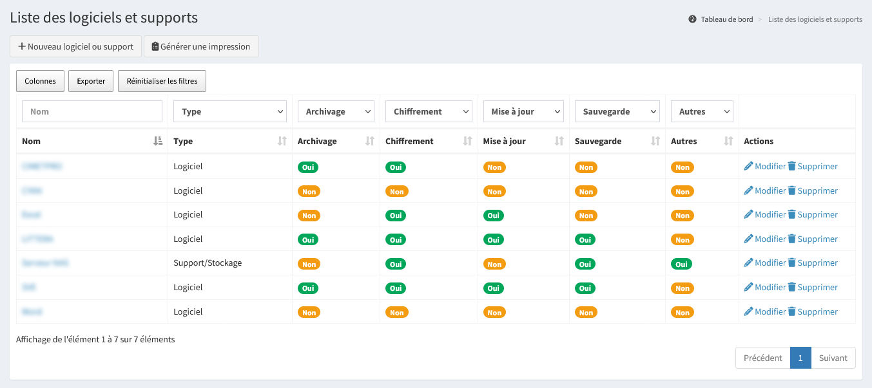872x388 pixels.
Task: Click pencil edit icon in Support/Stockage row
Action: coord(748,263)
